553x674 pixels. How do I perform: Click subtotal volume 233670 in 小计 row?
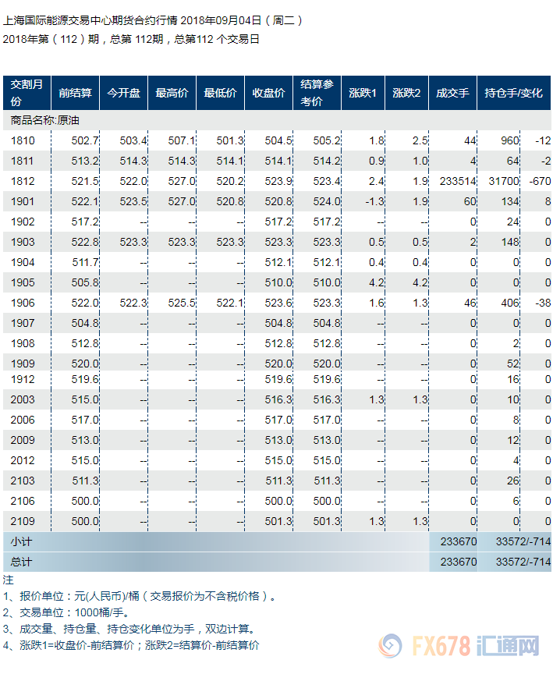[x=459, y=541]
